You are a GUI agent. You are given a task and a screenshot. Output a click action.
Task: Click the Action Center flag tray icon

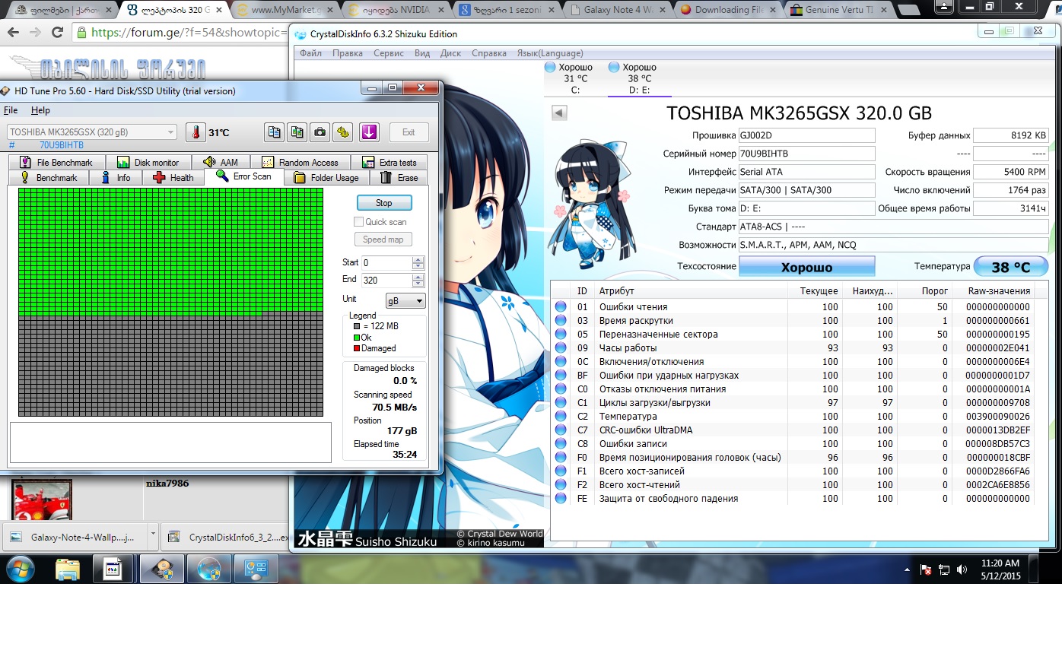pos(926,569)
